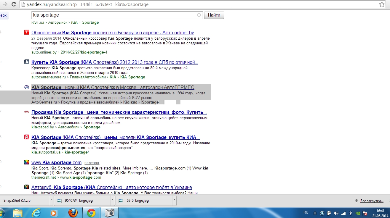Click the autocenter-aurore.ru breadcrumb link

pos(49,77)
